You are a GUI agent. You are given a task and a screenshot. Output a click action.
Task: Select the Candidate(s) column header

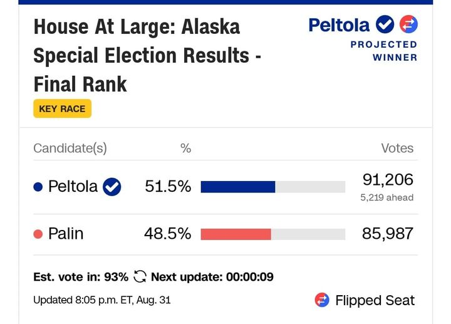tap(70, 149)
